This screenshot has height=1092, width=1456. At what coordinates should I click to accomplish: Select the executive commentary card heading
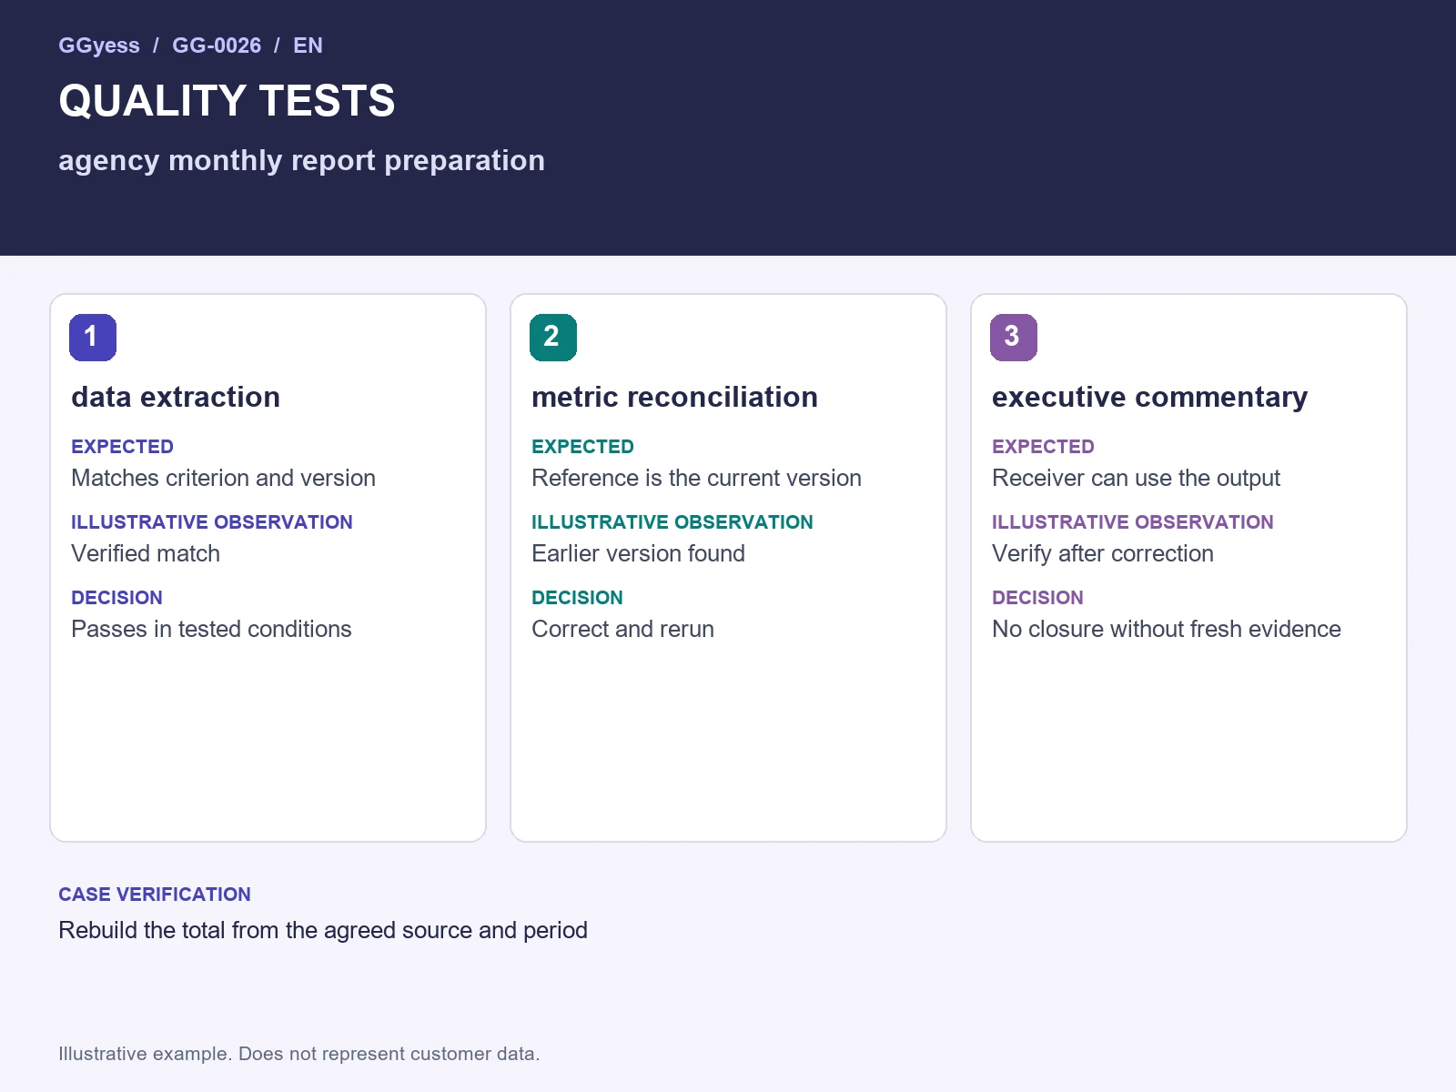pos(1149,397)
